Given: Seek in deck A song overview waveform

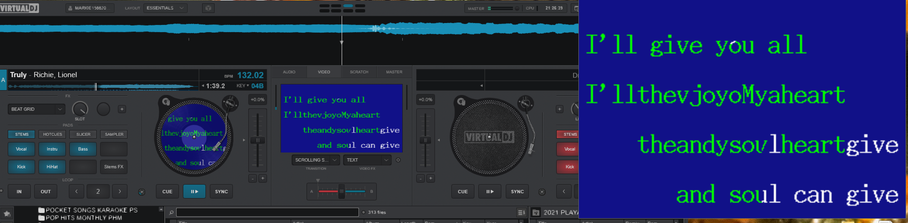Looking at the screenshot, I should [x=103, y=86].
